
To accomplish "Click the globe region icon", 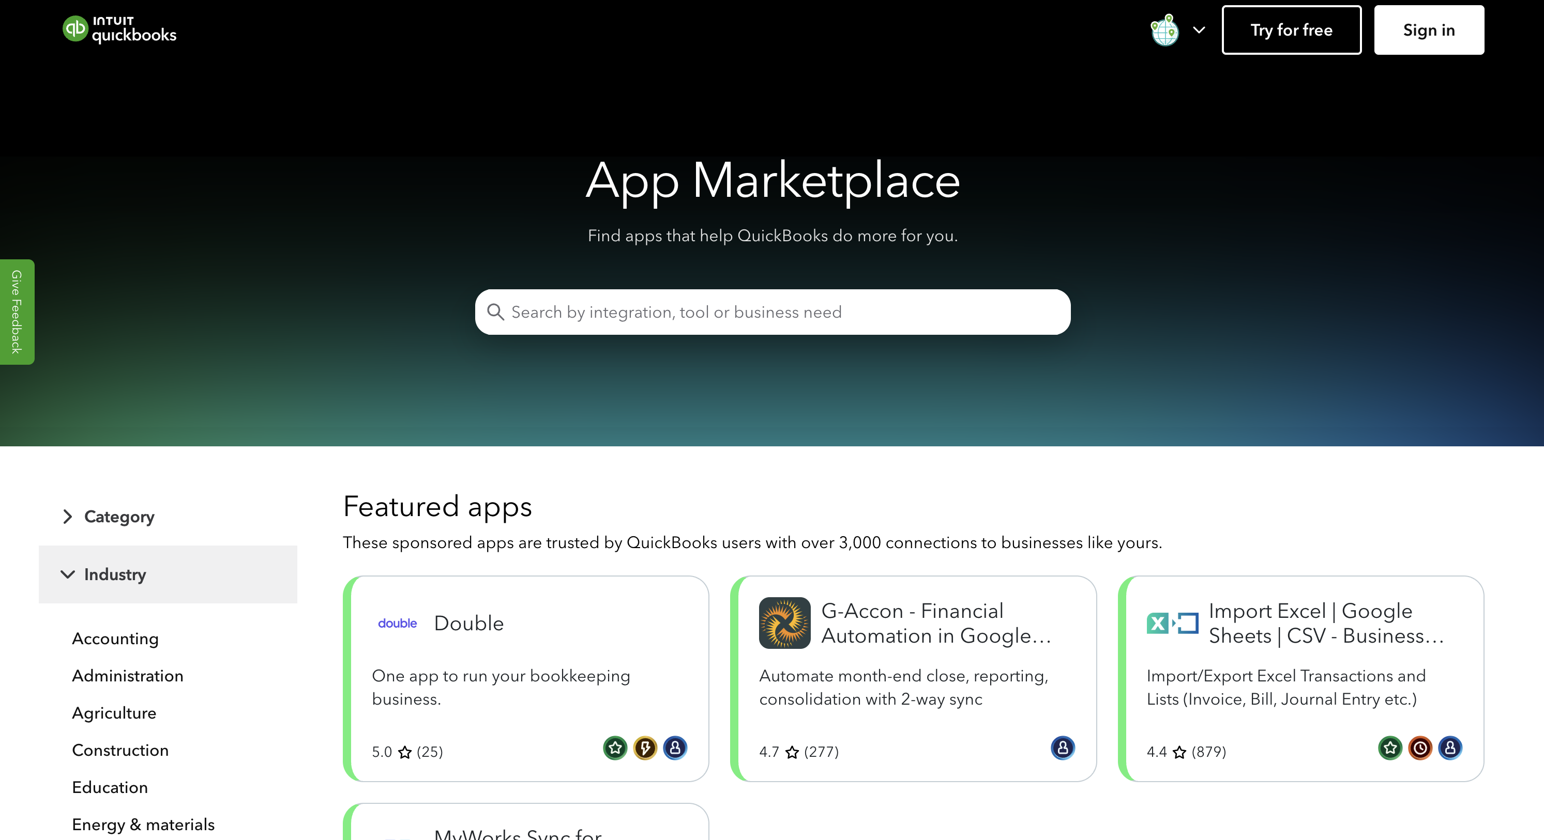I will [x=1164, y=30].
